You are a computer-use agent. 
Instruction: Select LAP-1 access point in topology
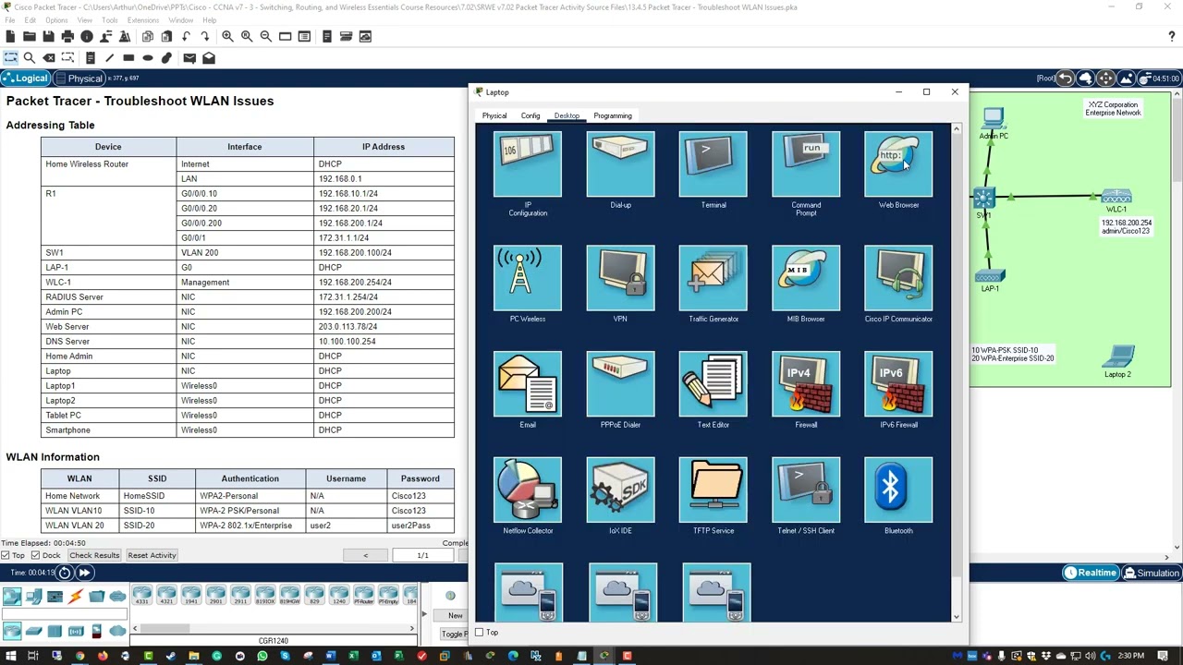point(989,276)
